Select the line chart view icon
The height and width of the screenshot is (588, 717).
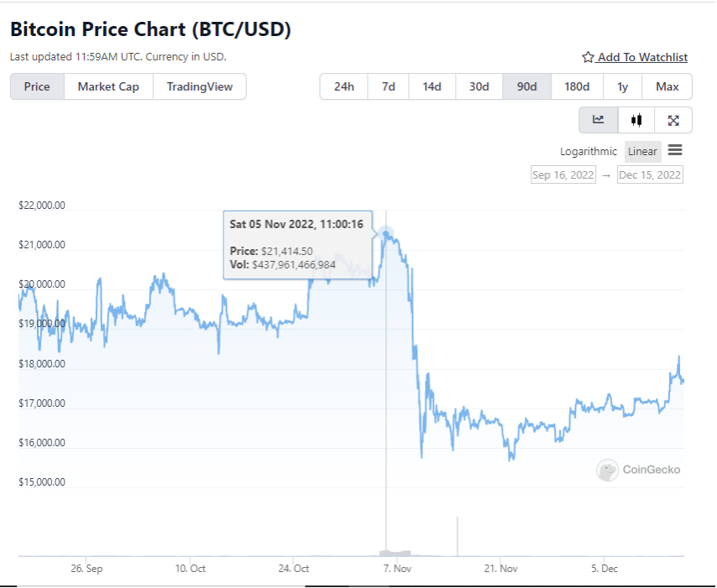tap(599, 120)
